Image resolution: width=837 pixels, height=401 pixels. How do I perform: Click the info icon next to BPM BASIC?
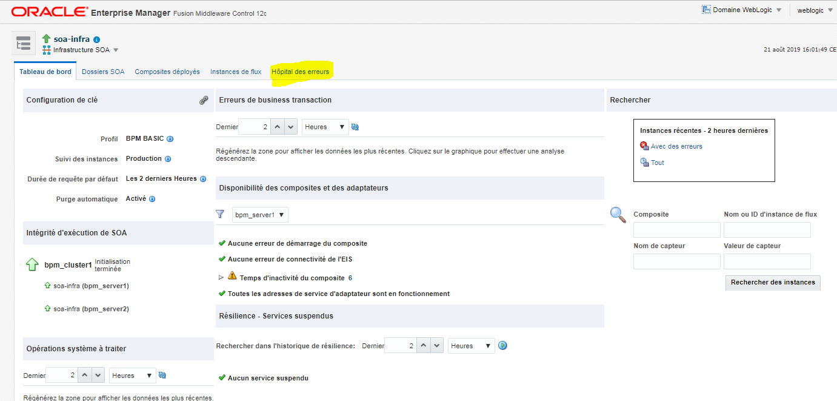(170, 139)
